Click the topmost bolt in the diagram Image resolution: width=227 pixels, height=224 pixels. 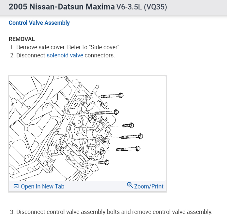coord(112,96)
